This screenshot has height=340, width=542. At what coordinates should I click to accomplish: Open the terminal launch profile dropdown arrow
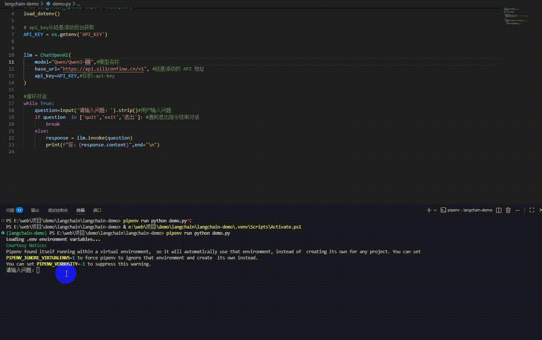(435, 210)
